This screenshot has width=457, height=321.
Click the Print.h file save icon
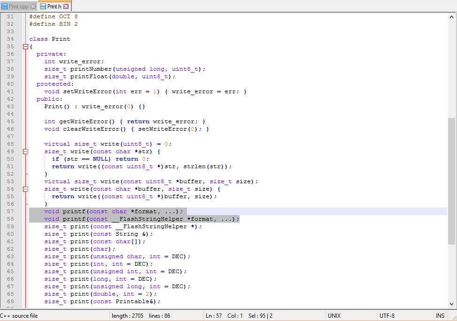click(43, 7)
